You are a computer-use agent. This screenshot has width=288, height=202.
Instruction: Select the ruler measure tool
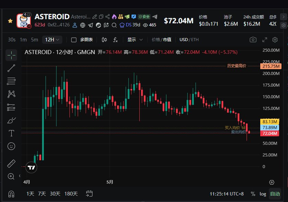(x=11, y=164)
